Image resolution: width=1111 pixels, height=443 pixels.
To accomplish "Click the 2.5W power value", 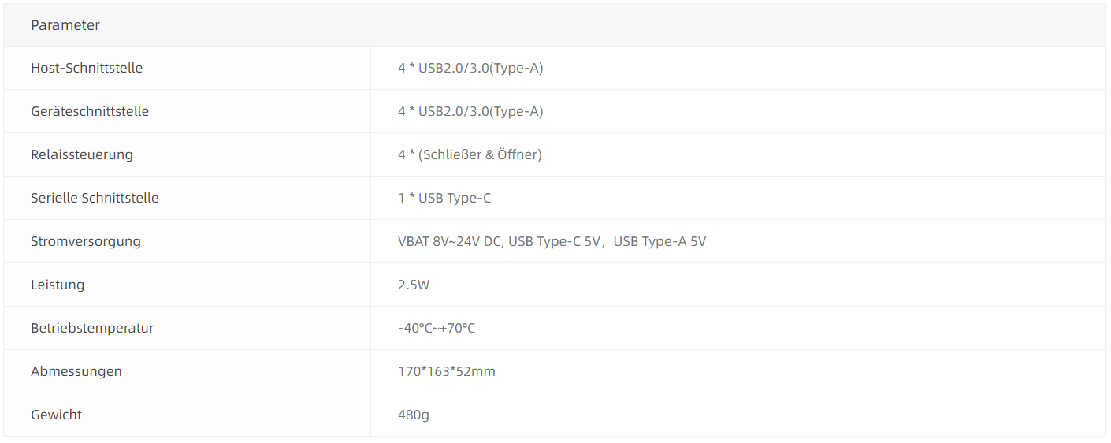I will pos(414,285).
